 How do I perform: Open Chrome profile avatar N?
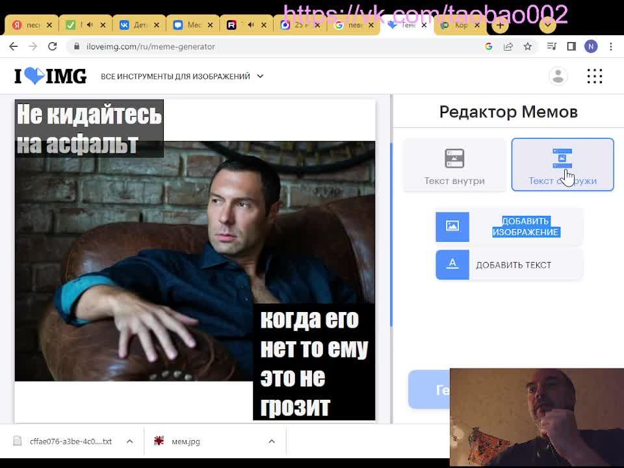click(x=591, y=47)
